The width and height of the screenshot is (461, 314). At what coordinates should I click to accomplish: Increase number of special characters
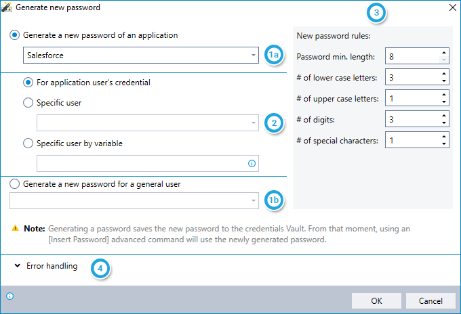[x=443, y=136]
